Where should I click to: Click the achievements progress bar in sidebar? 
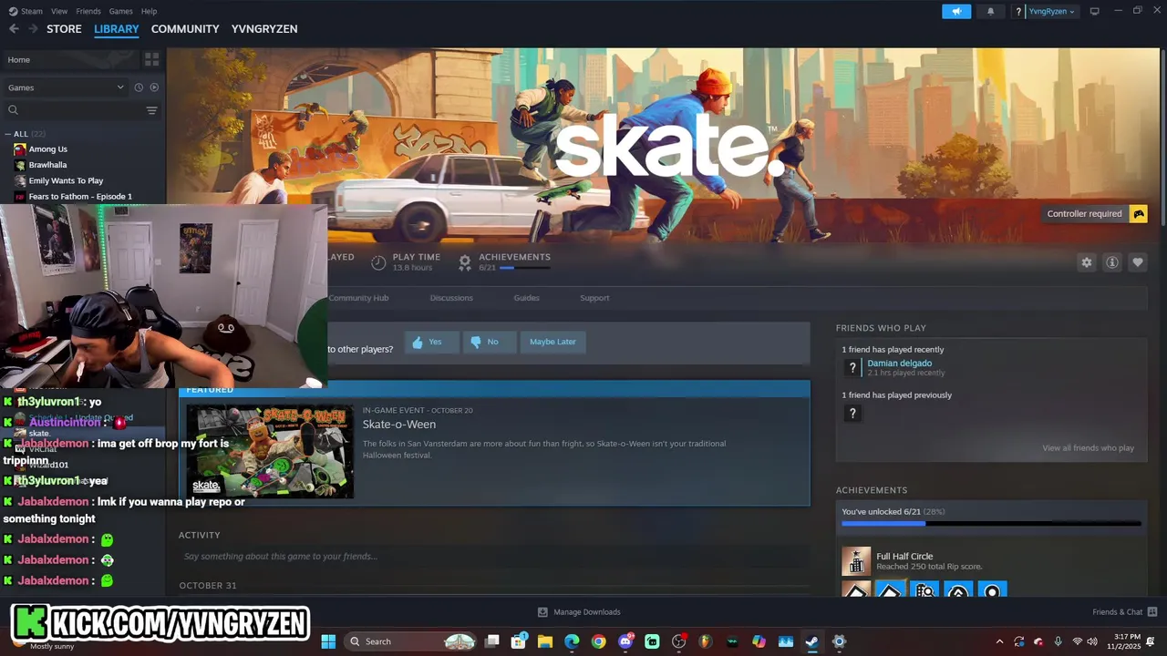(991, 524)
